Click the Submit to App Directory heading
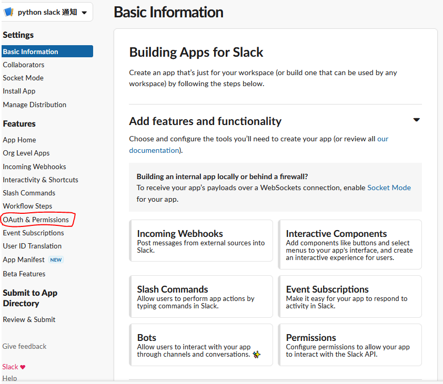Image resolution: width=443 pixels, height=384 pixels. tap(30, 298)
